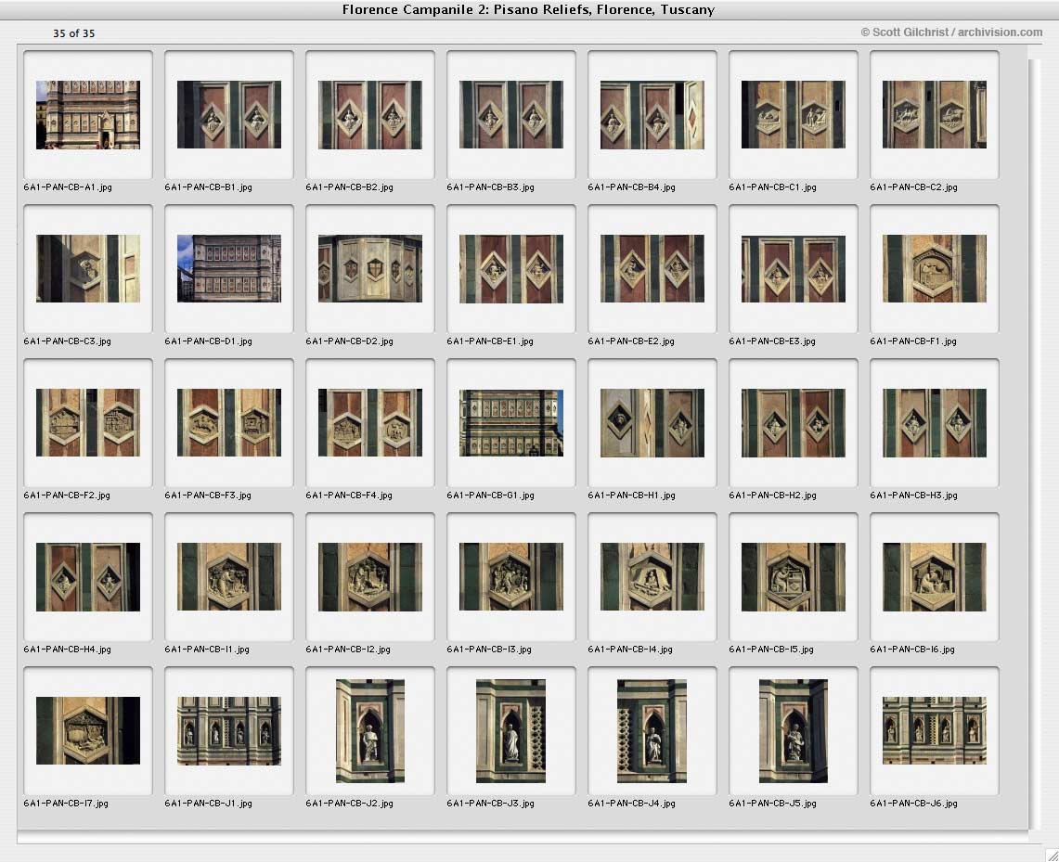Open statue thumbnail 6A1-PAN-CB-J5.jpg

click(x=794, y=731)
